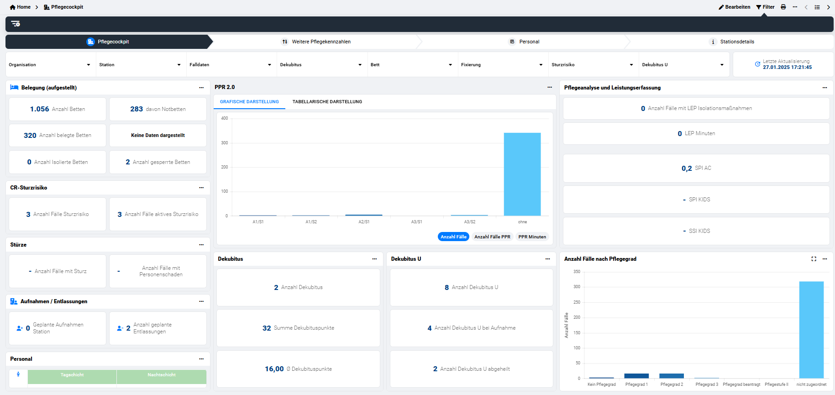Open the Dekubitus filter dropdown

point(321,65)
